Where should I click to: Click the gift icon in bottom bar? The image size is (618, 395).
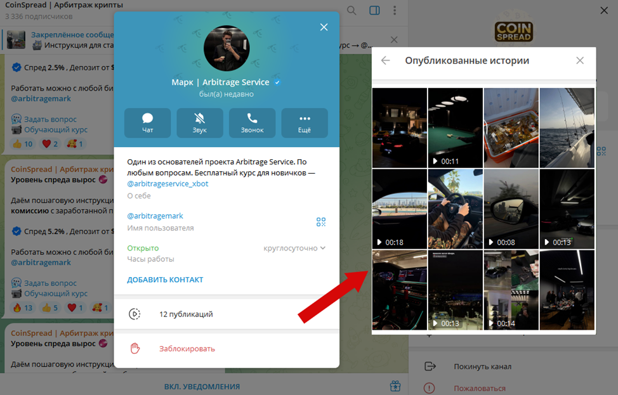[x=395, y=386]
